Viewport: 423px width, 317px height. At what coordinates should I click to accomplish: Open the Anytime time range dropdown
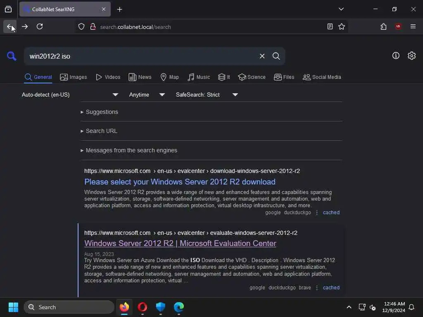pyautogui.click(x=147, y=95)
